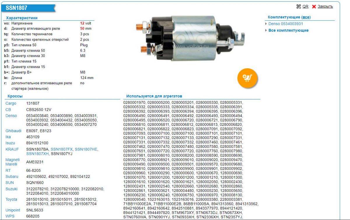The image size is (350, 220).
Task: Select the WPS brand link
Action: click(10, 216)
